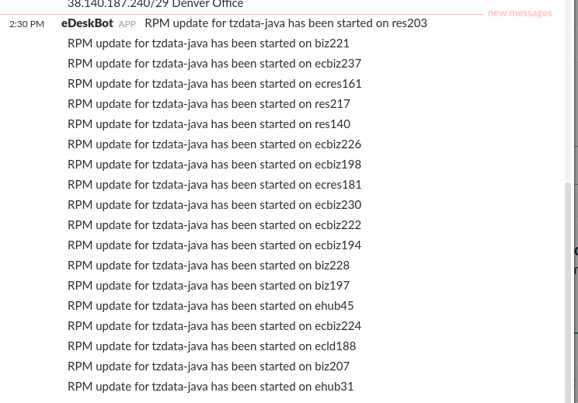Select the res203 RPM update message
The width and height of the screenshot is (578, 403).
point(285,23)
